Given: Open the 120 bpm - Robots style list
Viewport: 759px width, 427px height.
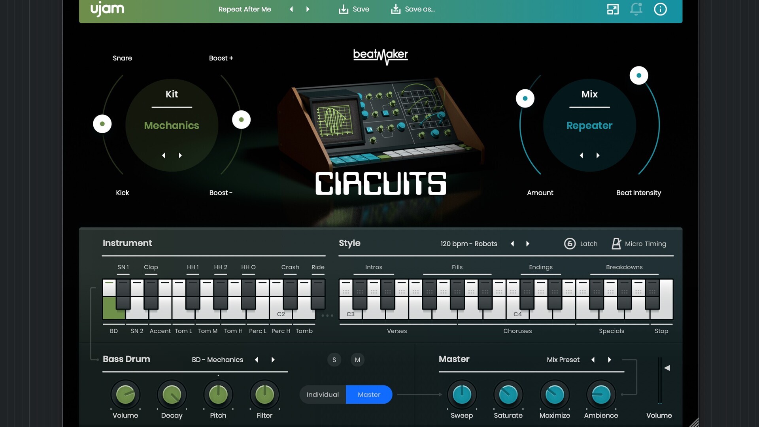Looking at the screenshot, I should tap(469, 244).
